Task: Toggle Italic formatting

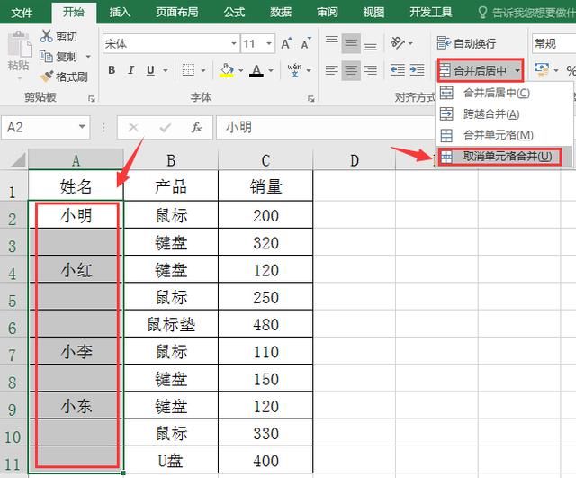Action: pos(130,70)
